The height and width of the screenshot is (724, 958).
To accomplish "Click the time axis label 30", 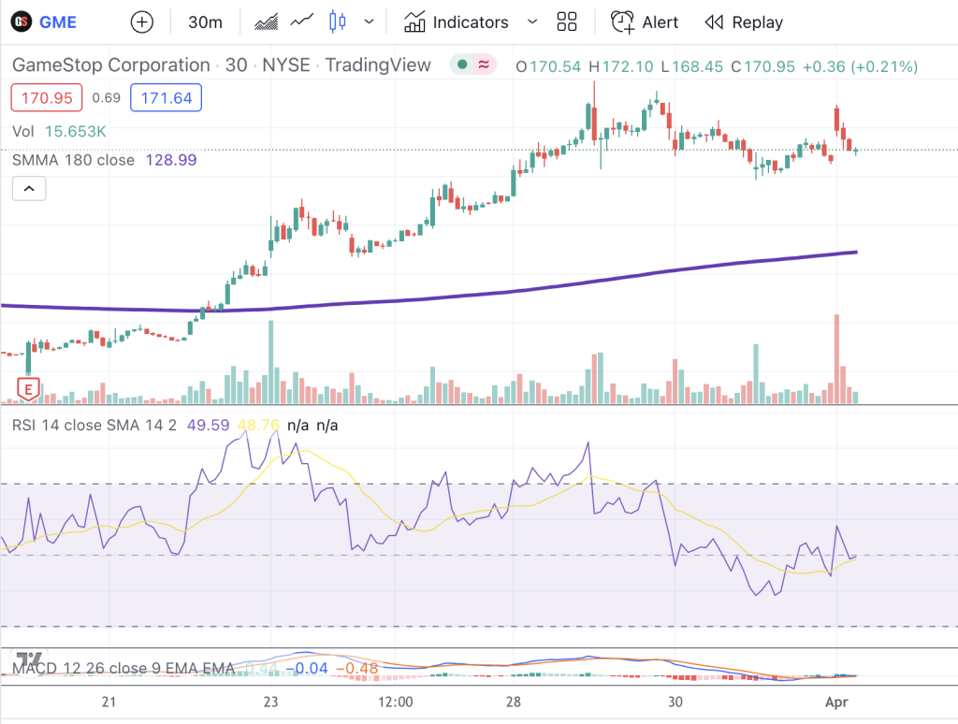I will point(675,702).
